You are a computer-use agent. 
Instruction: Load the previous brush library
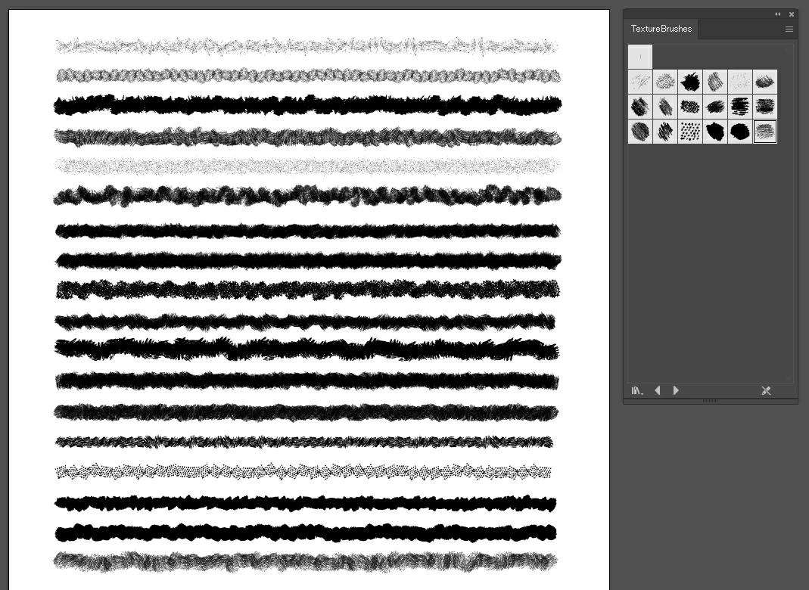pyautogui.click(x=658, y=390)
